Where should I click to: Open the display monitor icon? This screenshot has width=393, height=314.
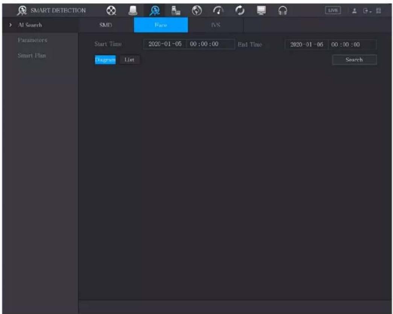[261, 11]
